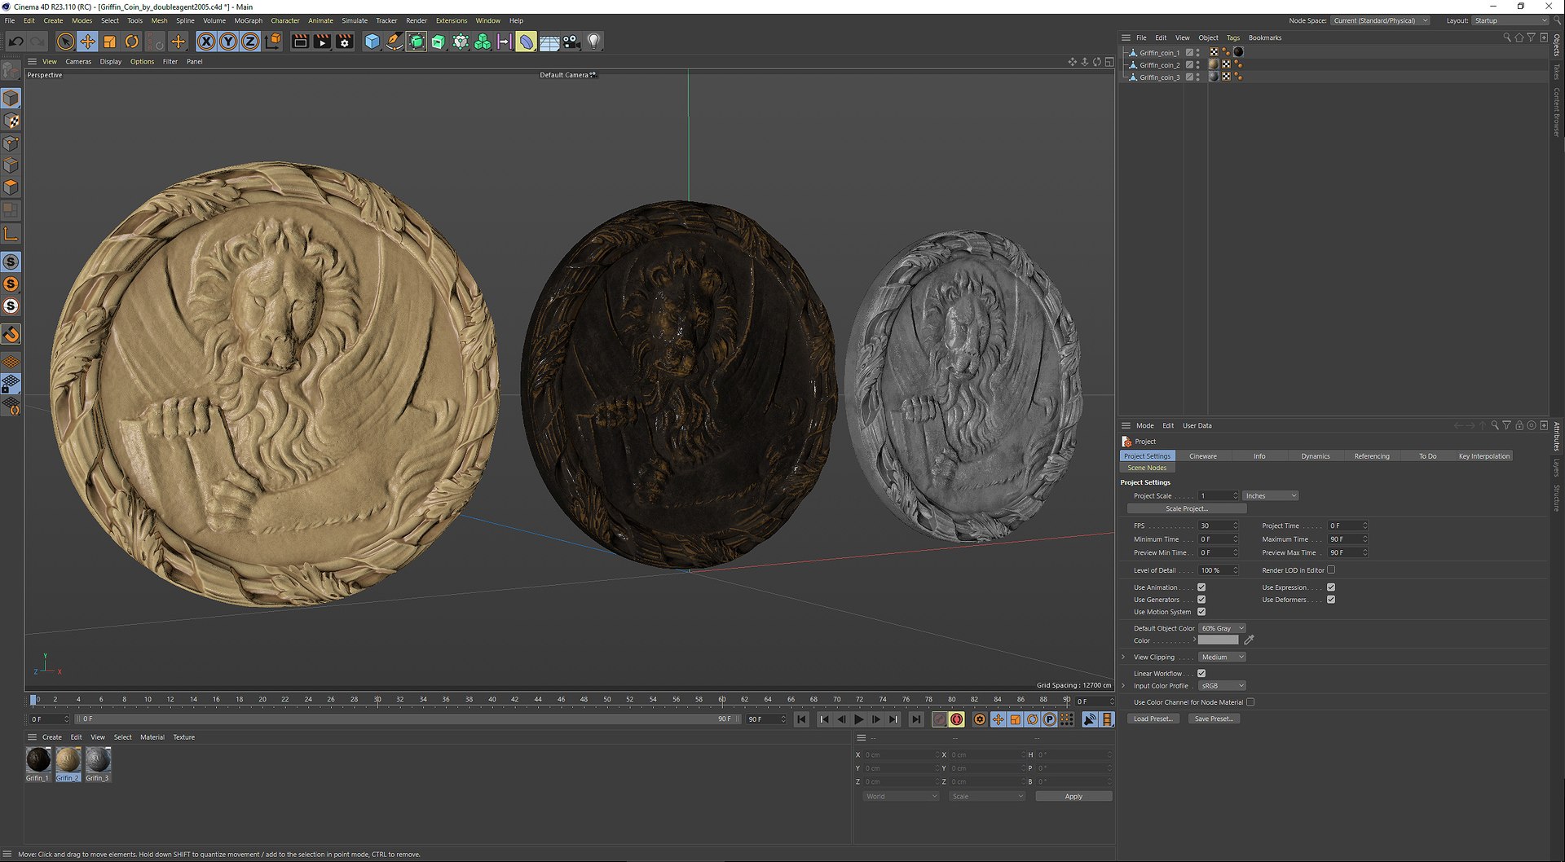Open the Layout Startup dropdown
Screen dimensions: 1565x862
point(1510,21)
